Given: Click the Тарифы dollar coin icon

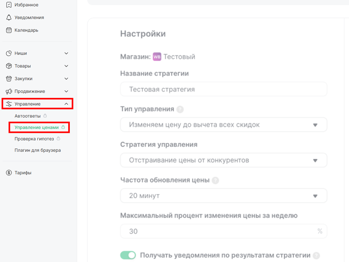Looking at the screenshot, I should tap(9, 173).
